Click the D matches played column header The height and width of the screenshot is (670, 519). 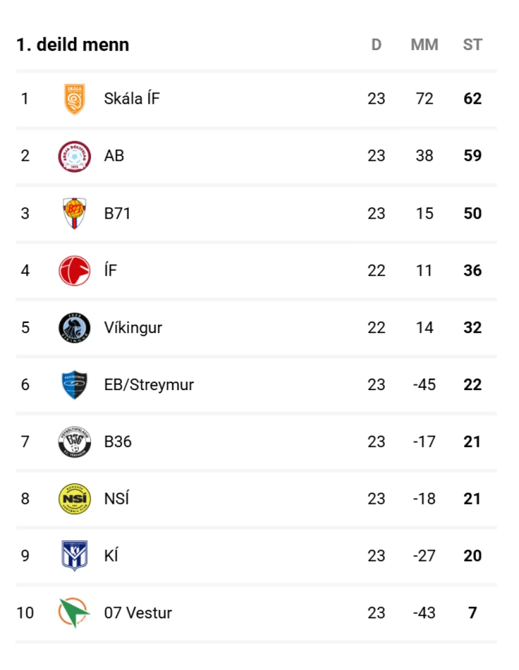click(x=376, y=44)
